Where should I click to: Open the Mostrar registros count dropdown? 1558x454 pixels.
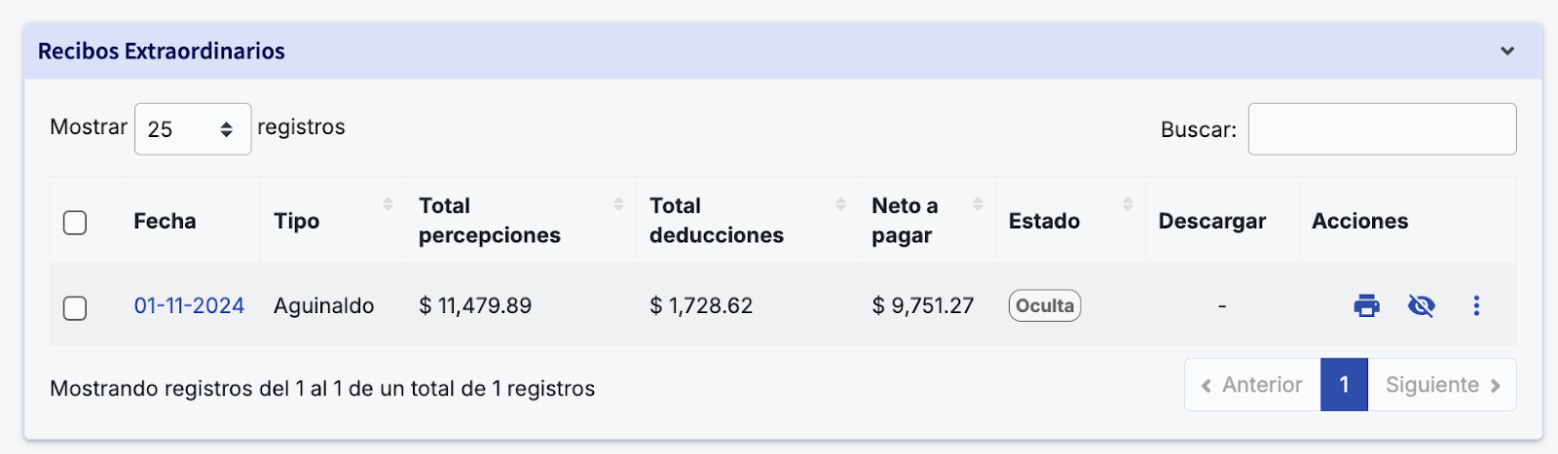coord(193,129)
